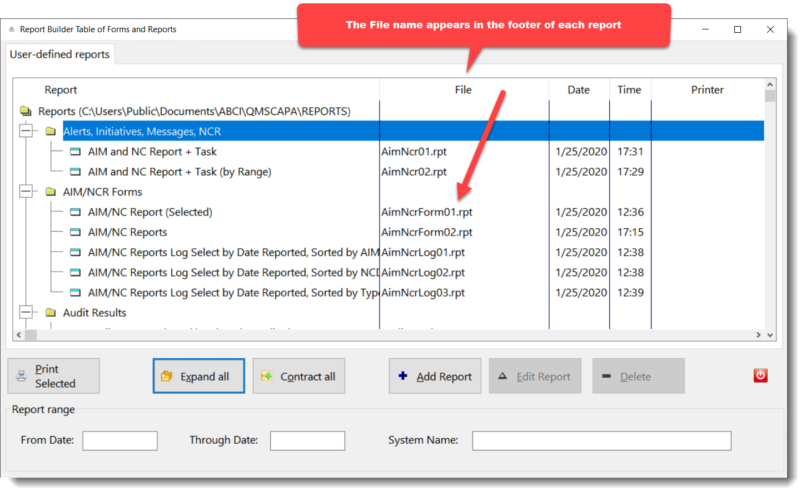Collapse the Audit Results branch
Viewport: 806px width, 496px height.
click(26, 312)
